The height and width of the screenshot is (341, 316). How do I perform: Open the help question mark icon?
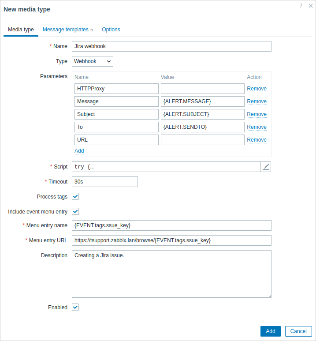pos(301,6)
